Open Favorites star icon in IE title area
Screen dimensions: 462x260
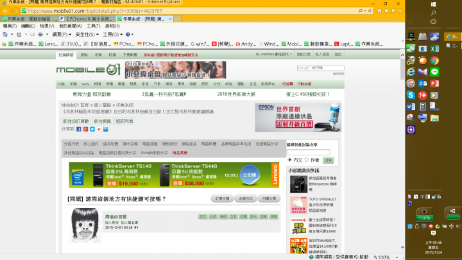[x=386, y=11]
